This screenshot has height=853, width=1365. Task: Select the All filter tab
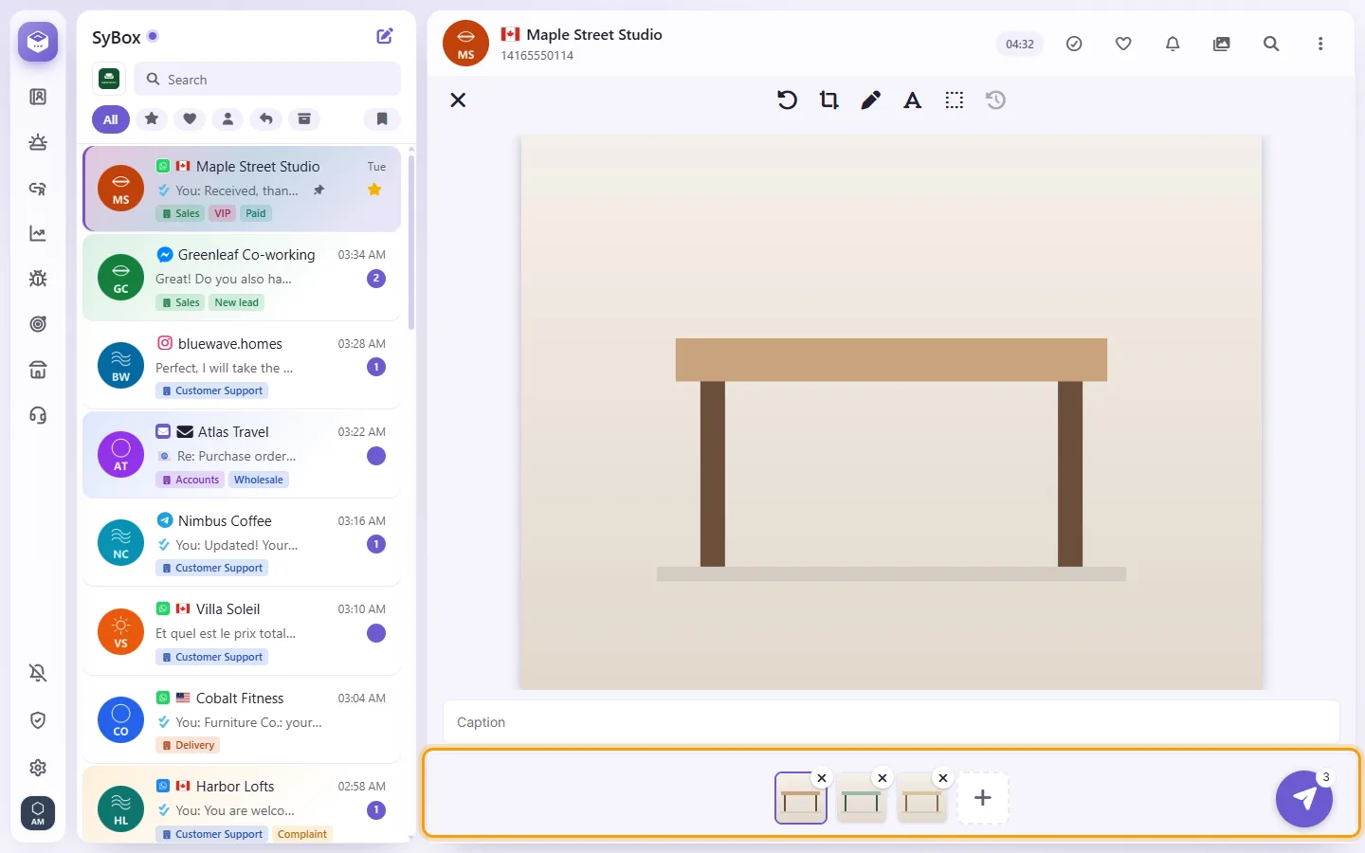coord(111,119)
